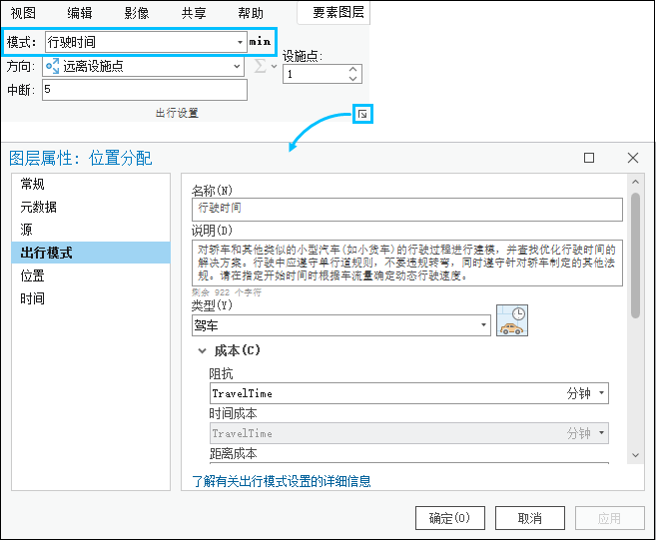Open the travel settings dialog launcher icon
This screenshot has height=540, width=656.
[x=363, y=114]
